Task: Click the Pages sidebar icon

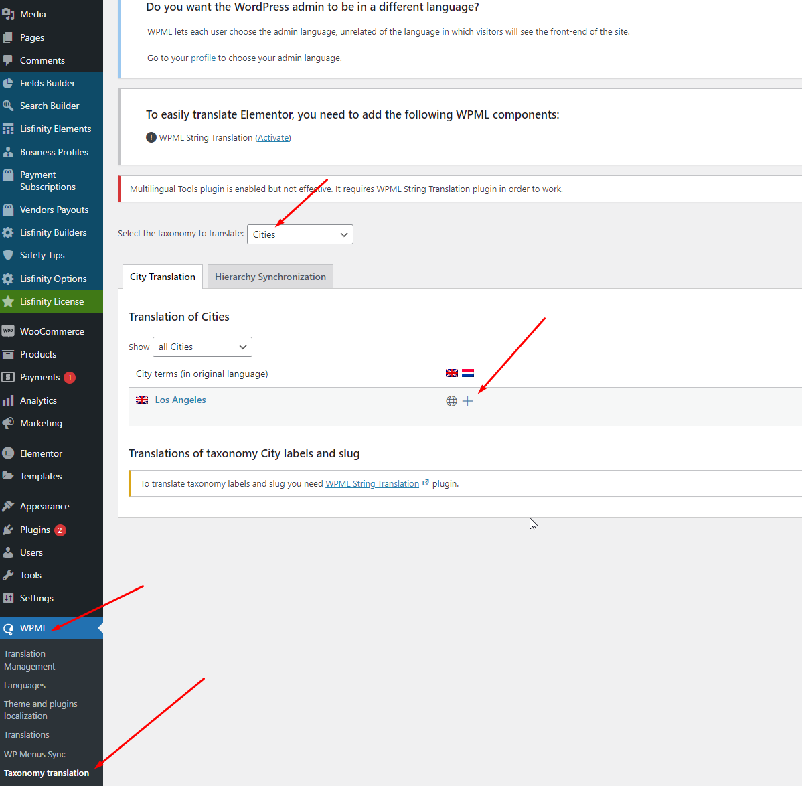Action: click(x=8, y=37)
